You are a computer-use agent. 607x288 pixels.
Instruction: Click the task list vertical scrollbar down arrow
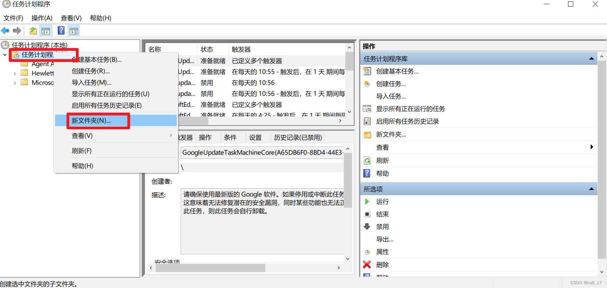(349, 112)
